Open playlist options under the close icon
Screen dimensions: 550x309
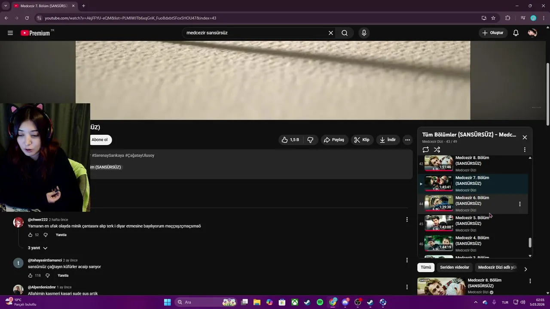coord(525,150)
